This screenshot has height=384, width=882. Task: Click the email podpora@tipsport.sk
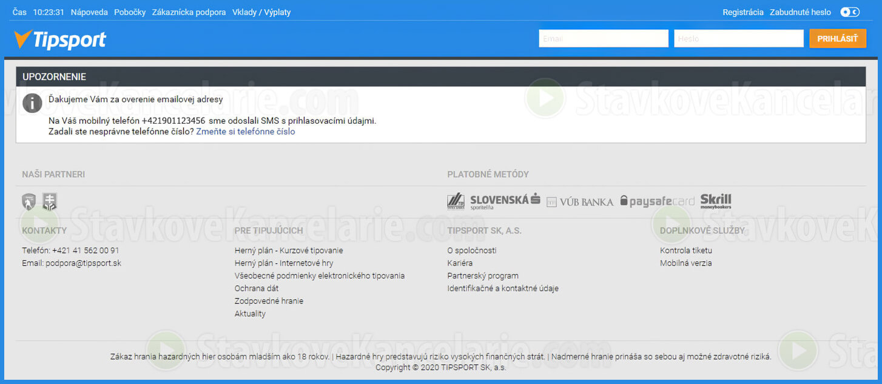point(84,263)
